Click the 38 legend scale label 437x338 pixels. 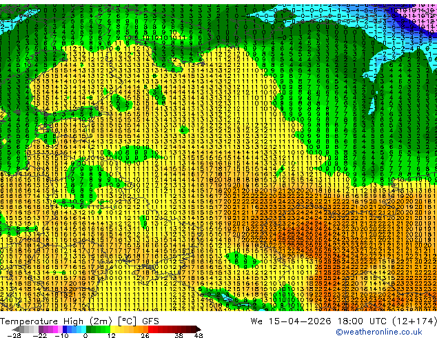tap(179, 335)
